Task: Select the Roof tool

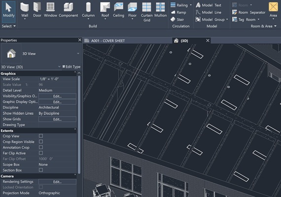Action: (x=105, y=10)
